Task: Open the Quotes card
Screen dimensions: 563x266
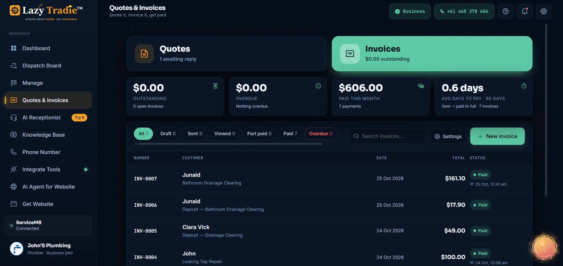Action: pos(226,54)
